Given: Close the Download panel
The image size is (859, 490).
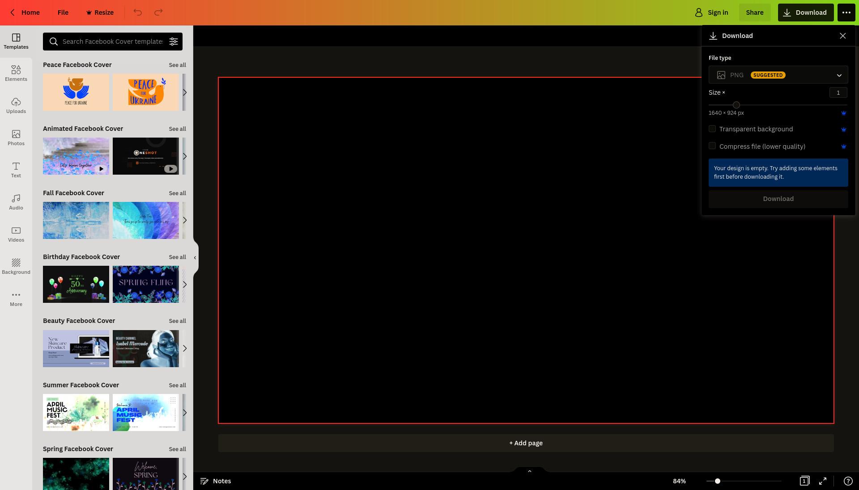Looking at the screenshot, I should coord(843,36).
